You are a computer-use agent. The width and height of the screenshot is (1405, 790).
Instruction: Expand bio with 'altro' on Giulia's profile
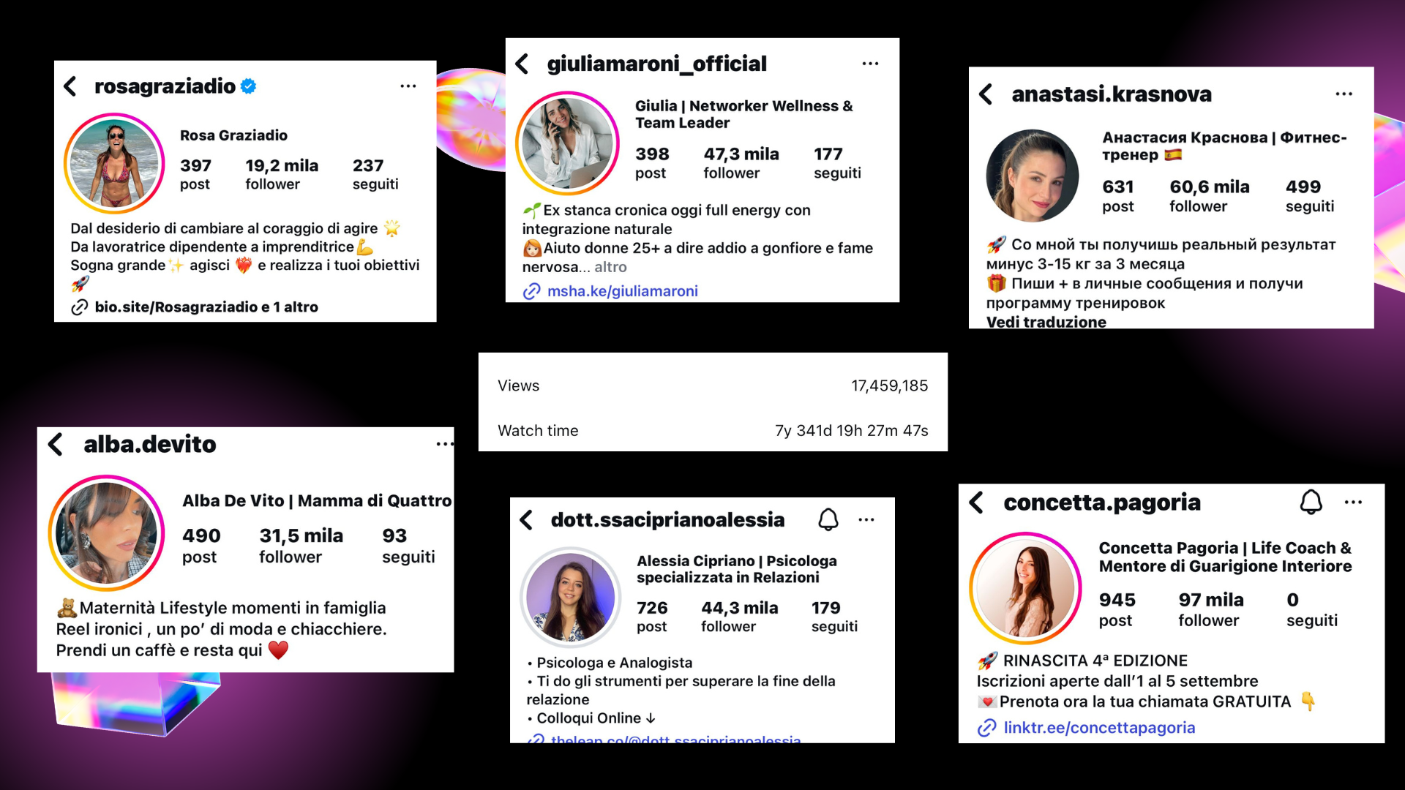coord(610,267)
